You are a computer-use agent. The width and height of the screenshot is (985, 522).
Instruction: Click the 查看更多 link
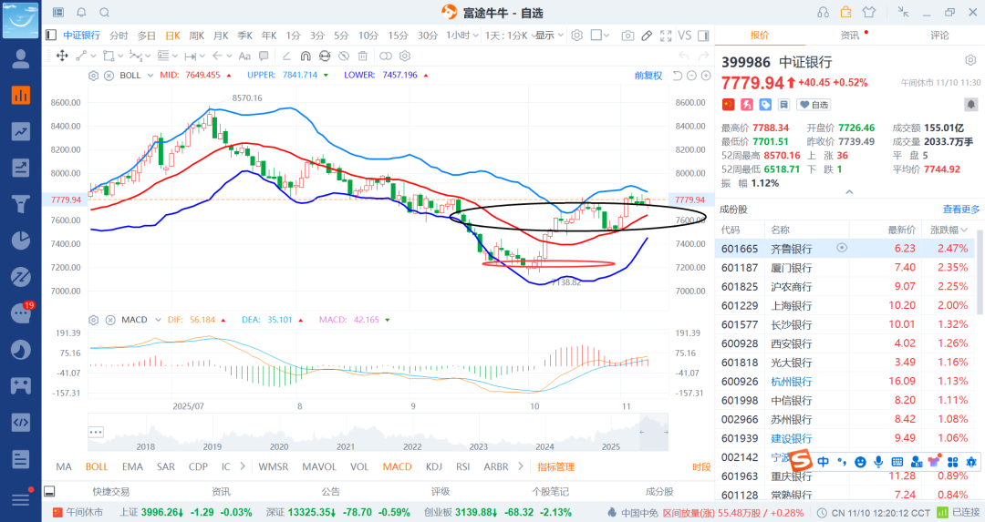(961, 210)
